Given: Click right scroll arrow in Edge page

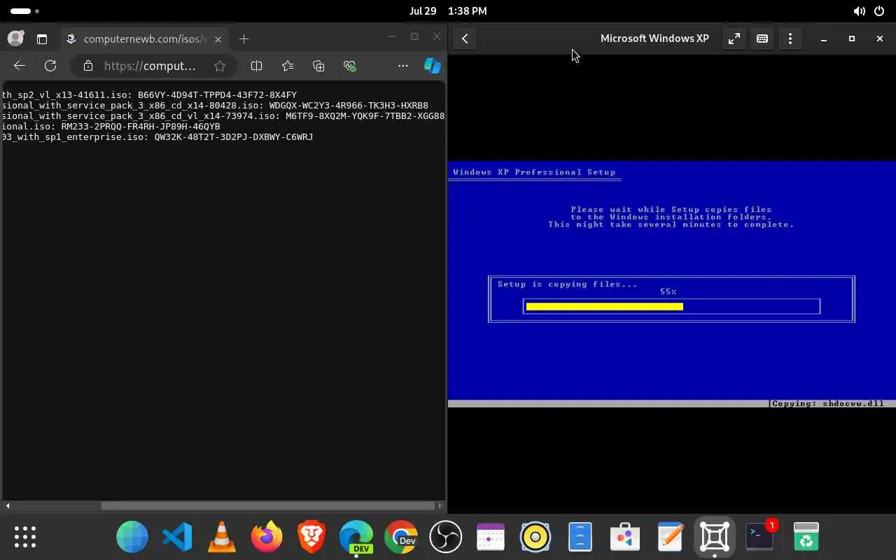Looking at the screenshot, I should click(440, 505).
